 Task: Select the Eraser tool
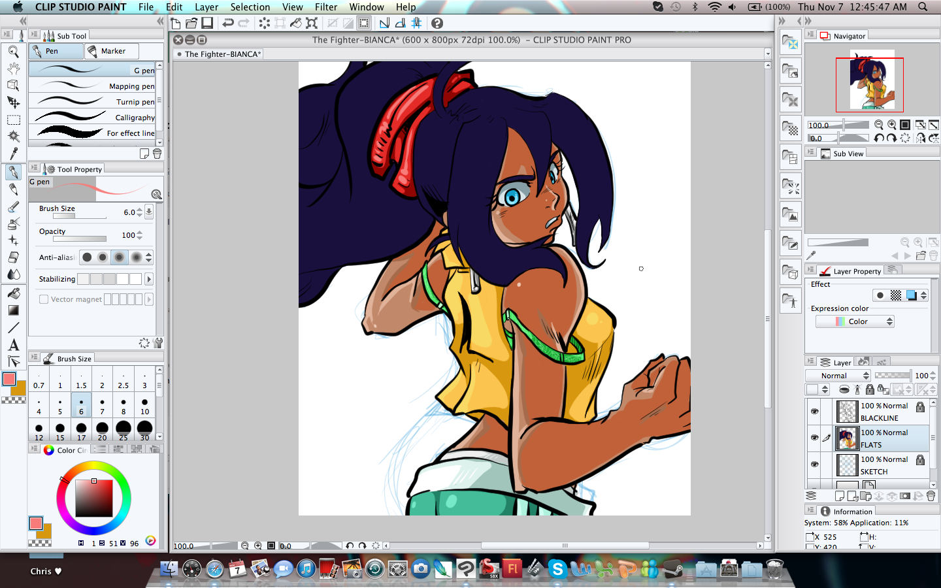click(13, 257)
